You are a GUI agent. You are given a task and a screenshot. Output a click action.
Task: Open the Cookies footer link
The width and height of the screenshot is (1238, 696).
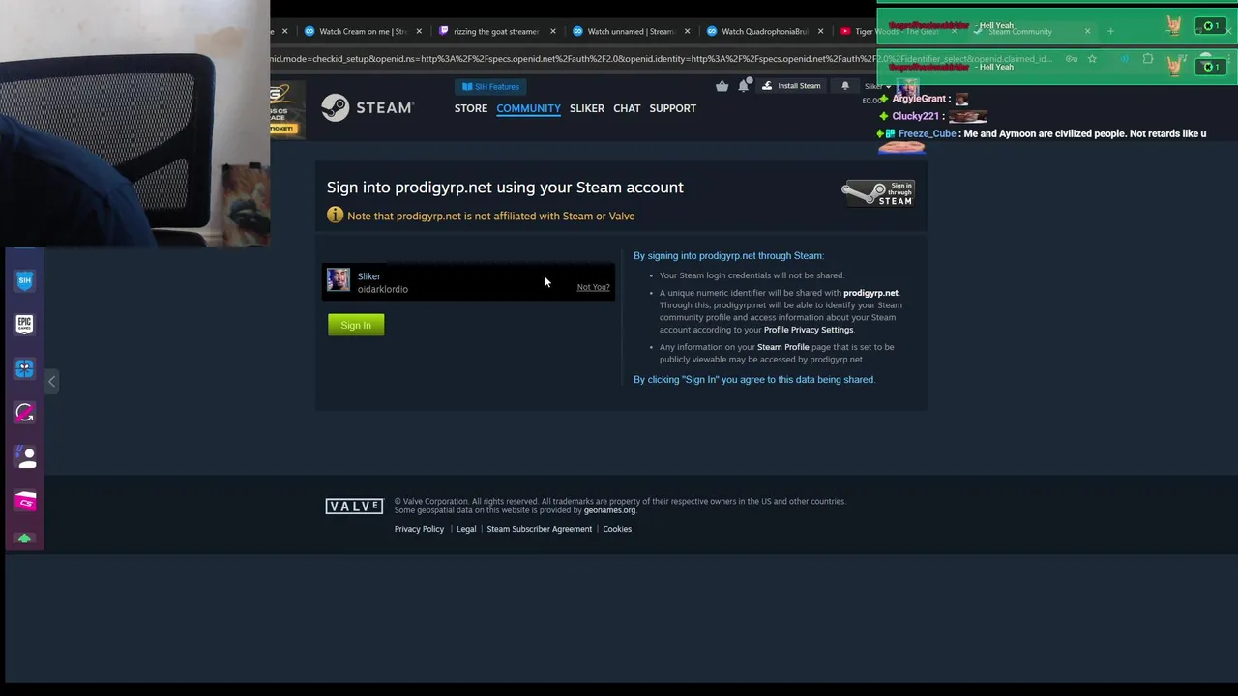[x=617, y=529]
